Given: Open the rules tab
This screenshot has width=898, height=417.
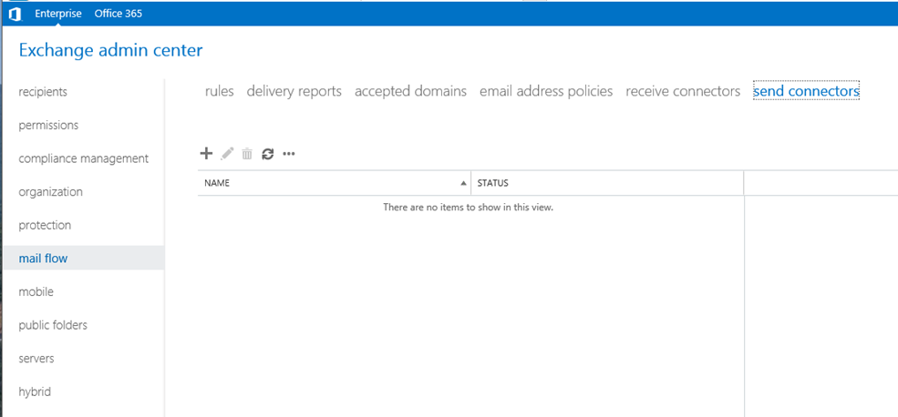Looking at the screenshot, I should 220,91.
